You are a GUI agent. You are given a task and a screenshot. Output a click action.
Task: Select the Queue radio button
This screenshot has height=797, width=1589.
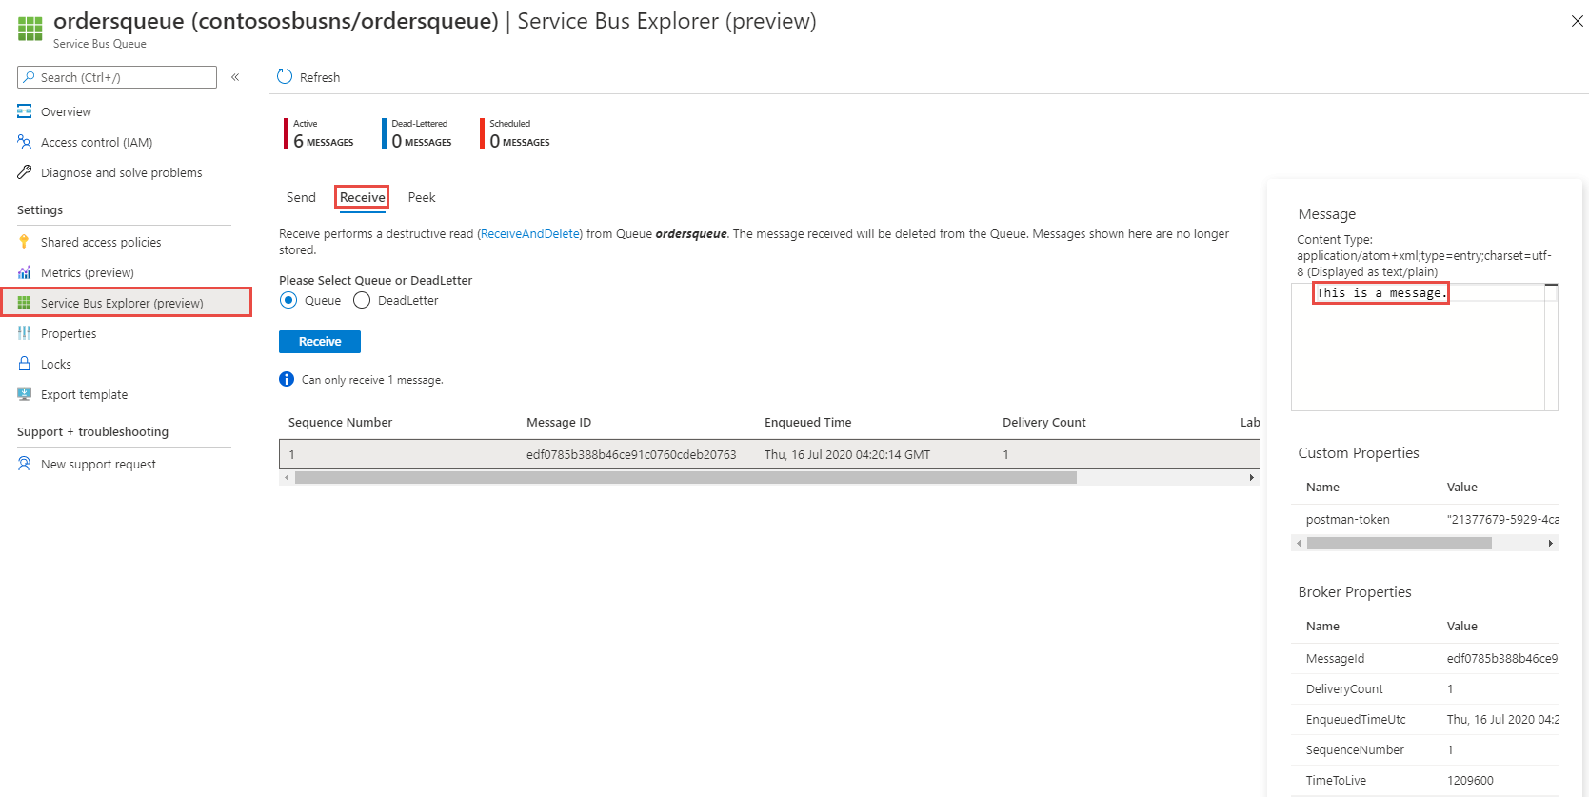288,300
